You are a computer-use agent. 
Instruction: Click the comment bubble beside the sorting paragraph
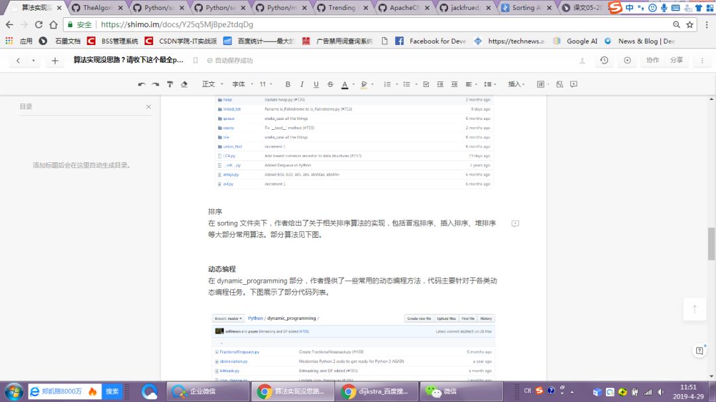tap(515, 224)
